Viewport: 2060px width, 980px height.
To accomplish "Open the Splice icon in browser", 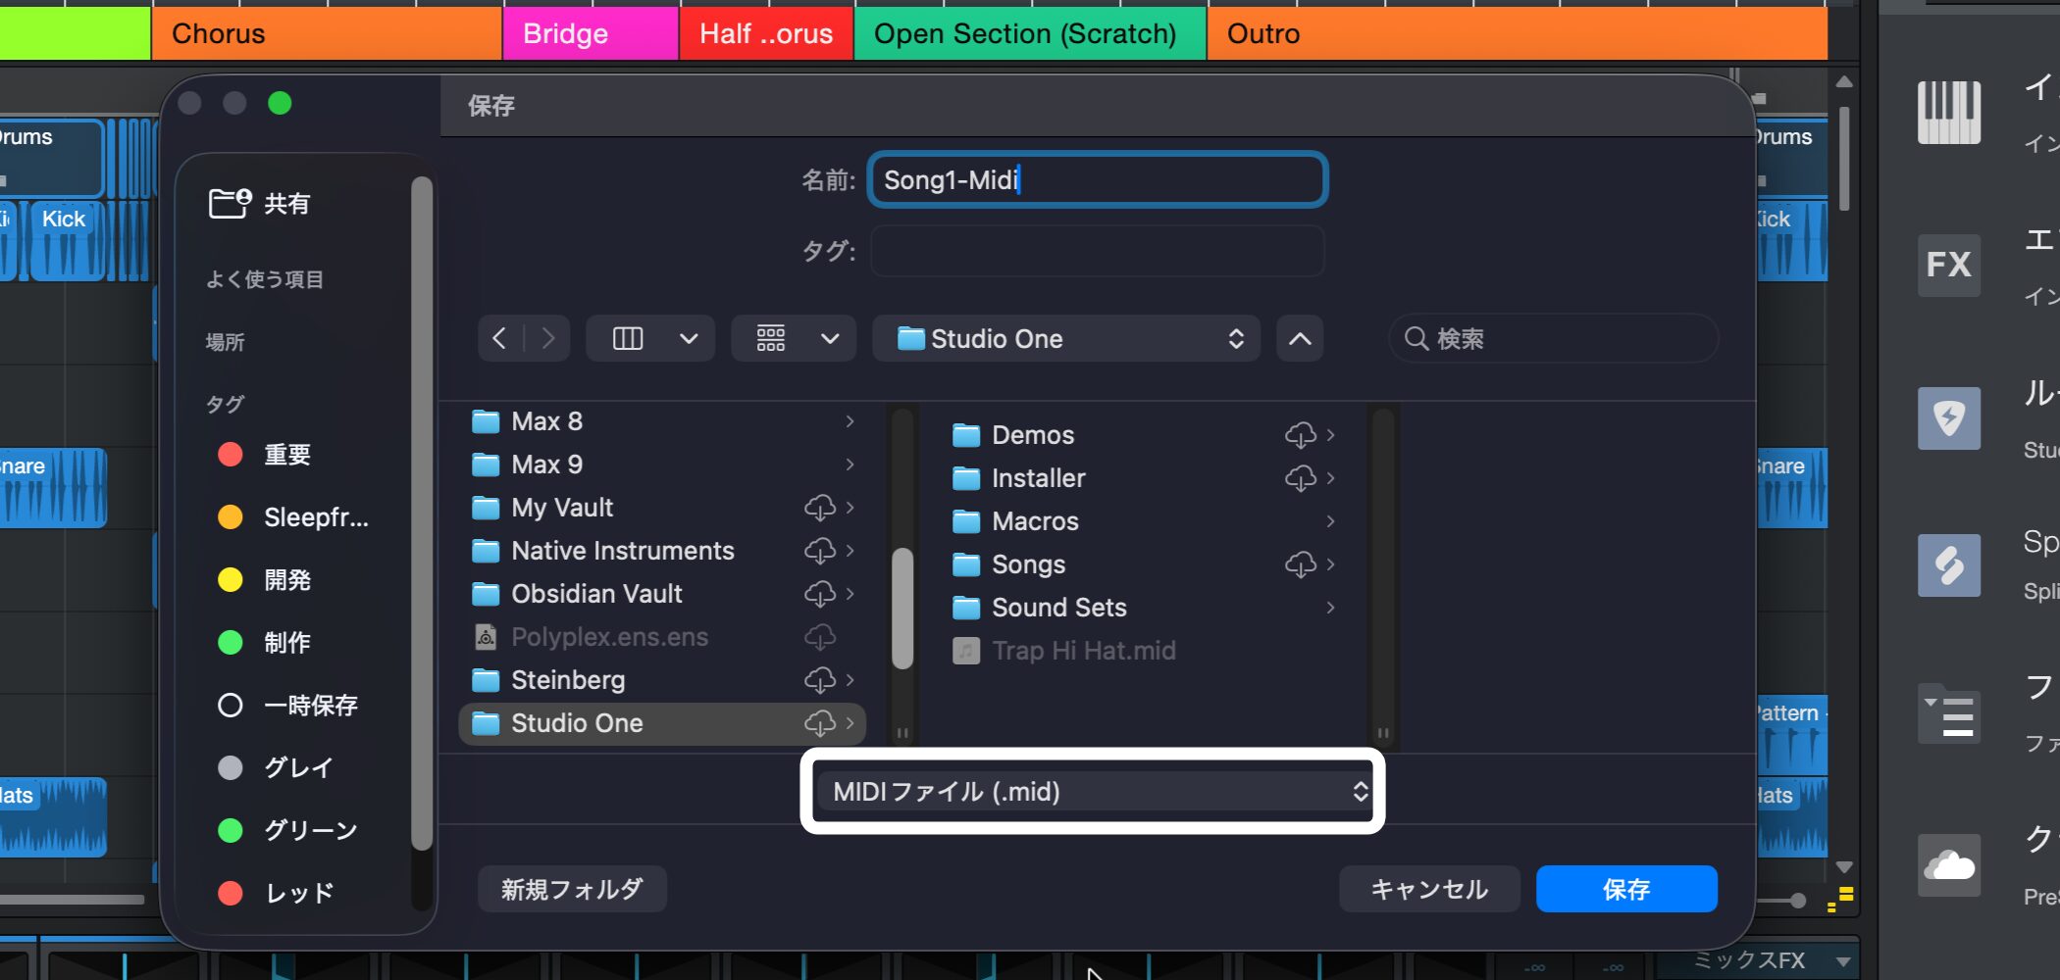I will 1948,565.
